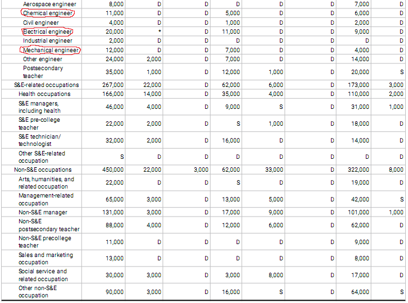408x303 pixels.
Task: Select the Aerospace engineer row label
Action: 49,4
